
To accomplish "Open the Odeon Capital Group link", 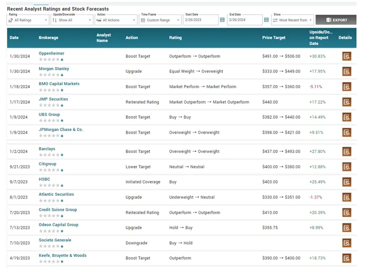I will (x=58, y=225).
